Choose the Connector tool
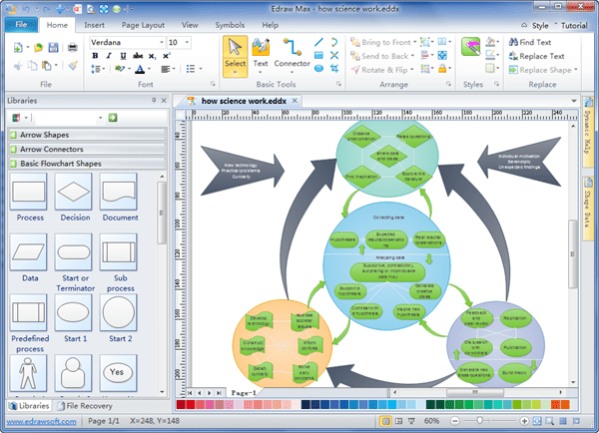 click(x=292, y=55)
